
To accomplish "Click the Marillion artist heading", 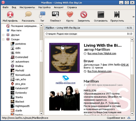I will [x=91, y=81].
